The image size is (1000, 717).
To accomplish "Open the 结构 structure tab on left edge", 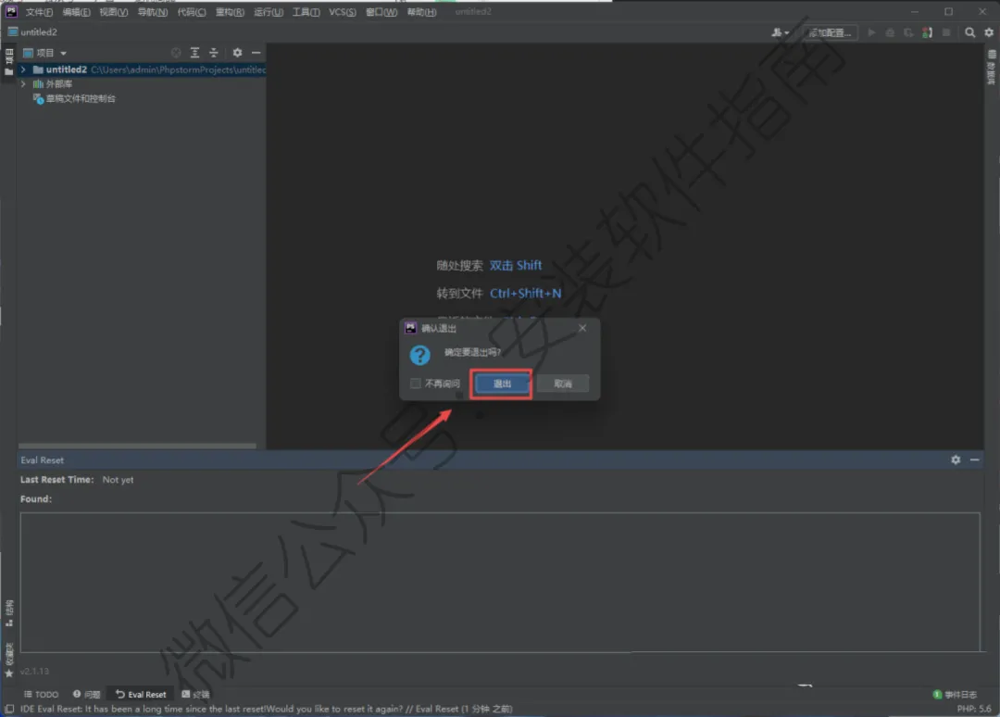I will click(9, 613).
